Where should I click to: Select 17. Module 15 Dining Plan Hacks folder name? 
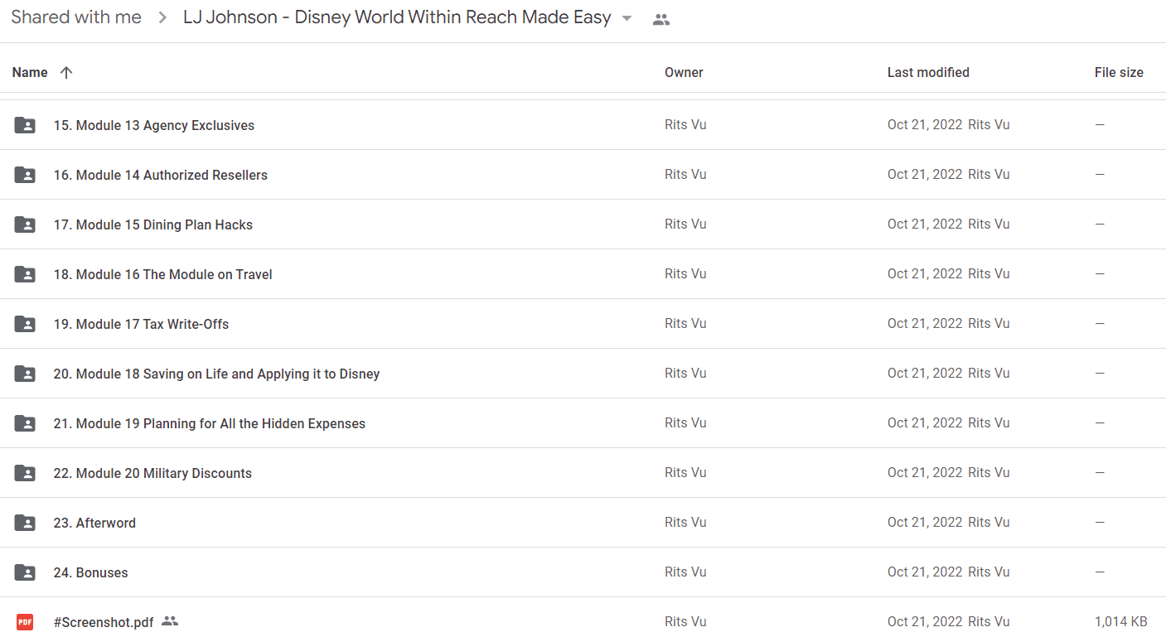pyautogui.click(x=153, y=224)
